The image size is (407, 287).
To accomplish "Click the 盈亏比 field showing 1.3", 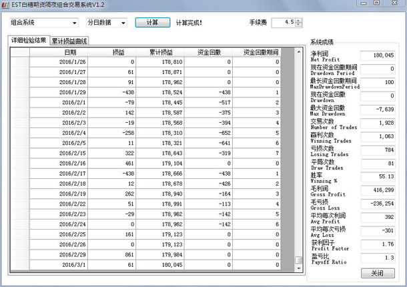I will pos(378,258).
